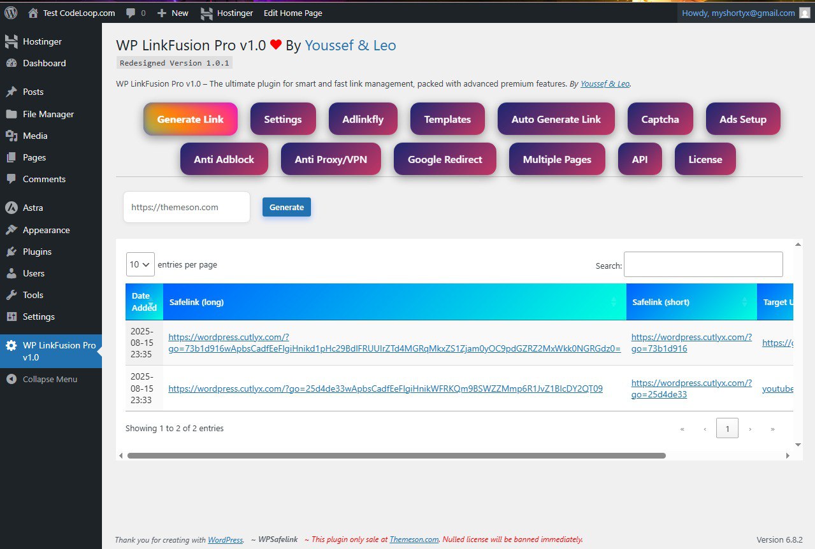This screenshot has width=815, height=549.
Task: Open the Anti Proxy/VPN tab
Action: [x=331, y=159]
